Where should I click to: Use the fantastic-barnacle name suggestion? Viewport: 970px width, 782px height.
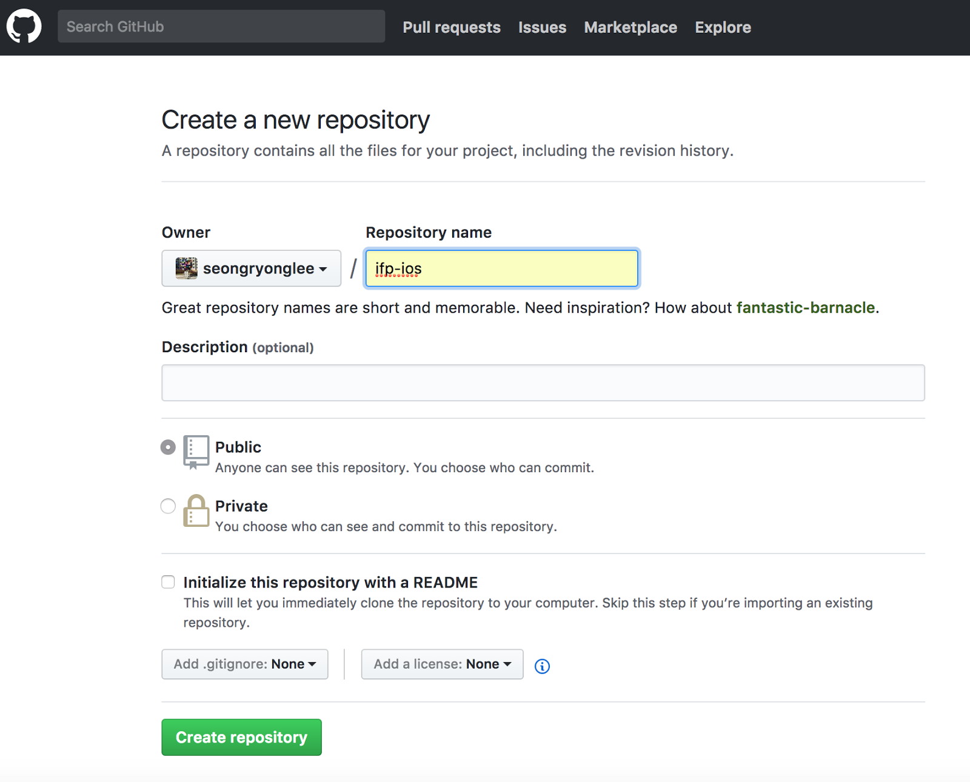pyautogui.click(x=805, y=308)
